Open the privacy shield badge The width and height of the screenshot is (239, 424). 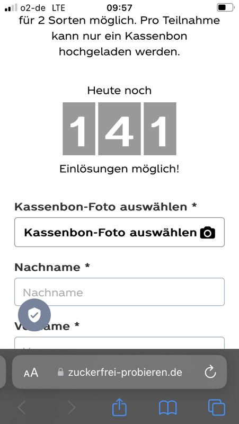(34, 315)
